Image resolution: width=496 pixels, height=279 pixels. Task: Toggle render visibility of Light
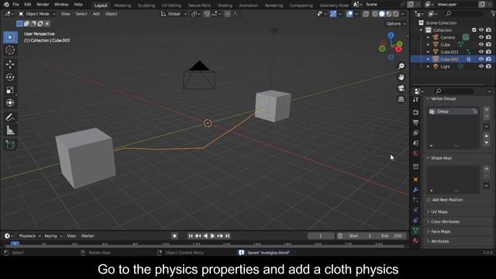point(489,67)
